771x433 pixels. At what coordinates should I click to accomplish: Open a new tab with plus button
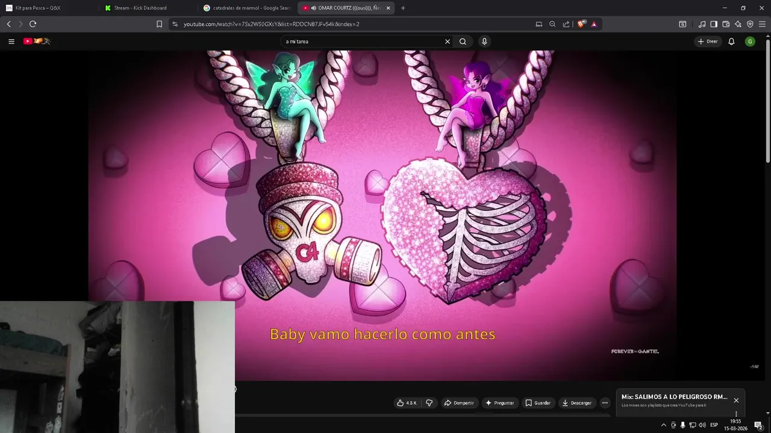pyautogui.click(x=403, y=8)
